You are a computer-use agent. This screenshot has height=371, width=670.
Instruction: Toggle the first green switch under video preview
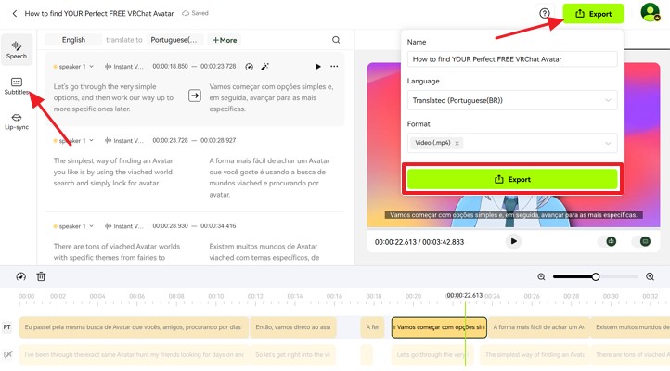coord(611,241)
